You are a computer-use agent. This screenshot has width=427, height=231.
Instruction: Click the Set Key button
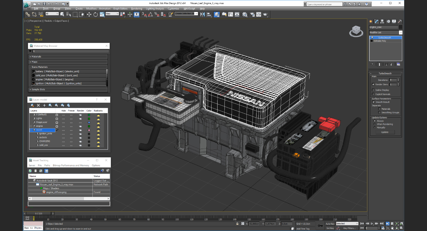tap(330, 228)
